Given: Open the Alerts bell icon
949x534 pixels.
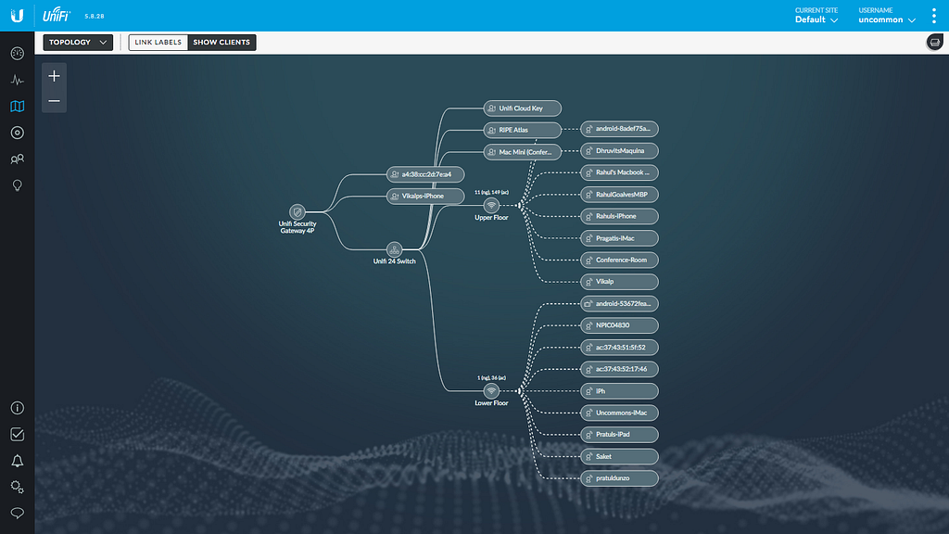Looking at the screenshot, I should (17, 461).
